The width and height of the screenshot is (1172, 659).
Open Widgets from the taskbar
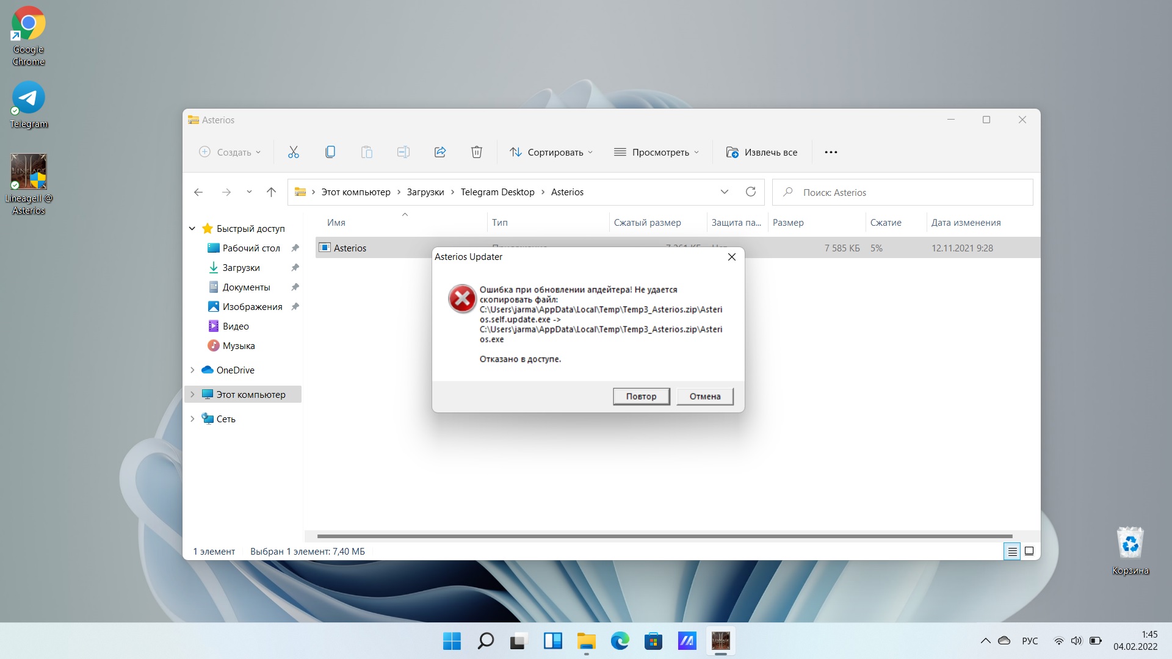552,641
